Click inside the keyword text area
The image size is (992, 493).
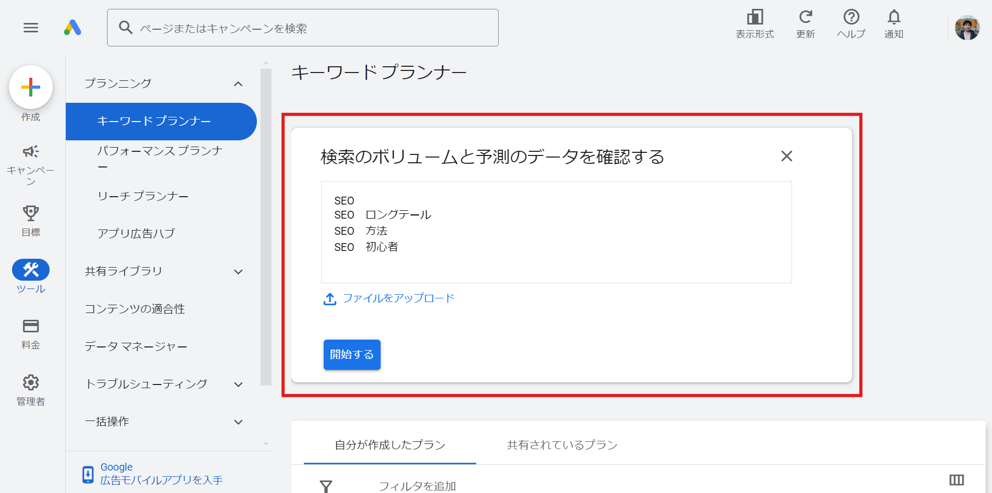[x=557, y=232]
